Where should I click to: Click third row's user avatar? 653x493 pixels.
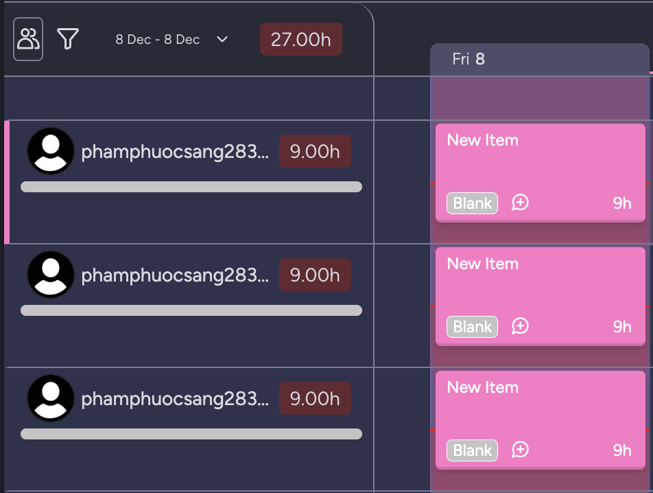51,398
